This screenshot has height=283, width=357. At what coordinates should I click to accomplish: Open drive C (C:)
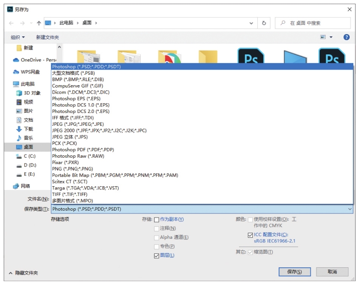pyautogui.click(x=26, y=156)
